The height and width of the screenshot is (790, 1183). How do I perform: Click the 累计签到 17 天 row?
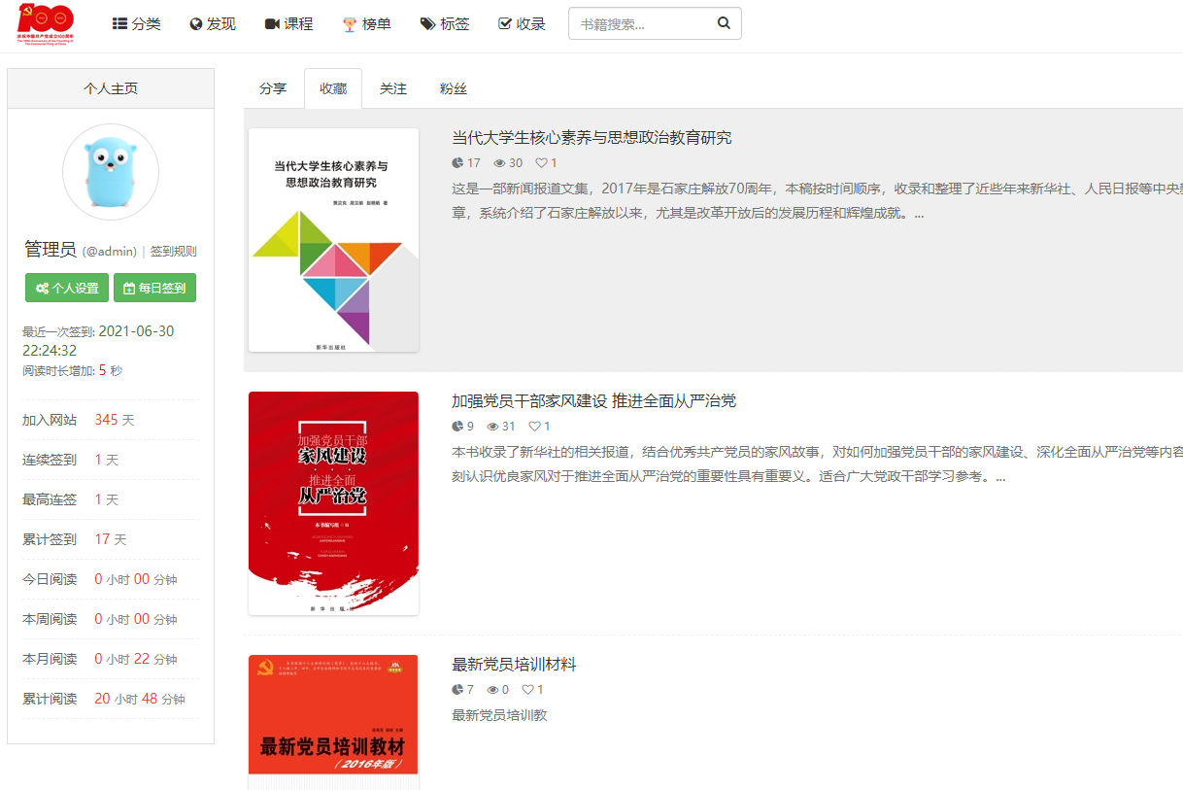111,539
